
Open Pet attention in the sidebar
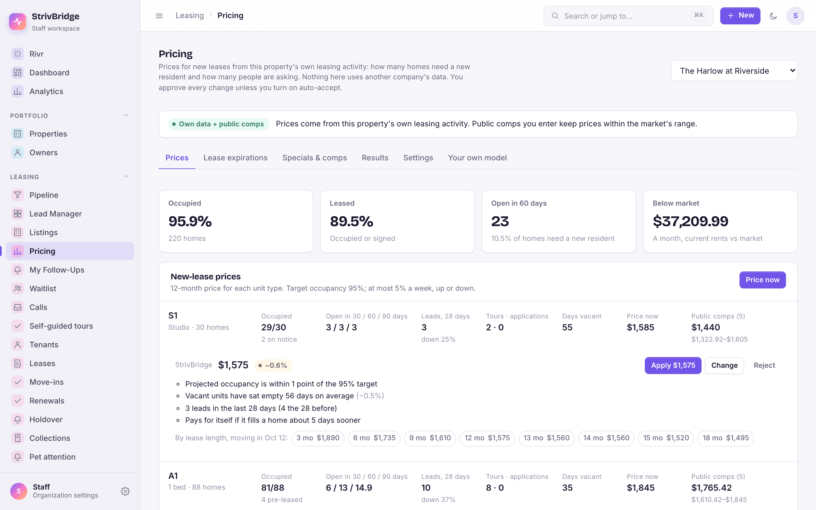[70, 457]
